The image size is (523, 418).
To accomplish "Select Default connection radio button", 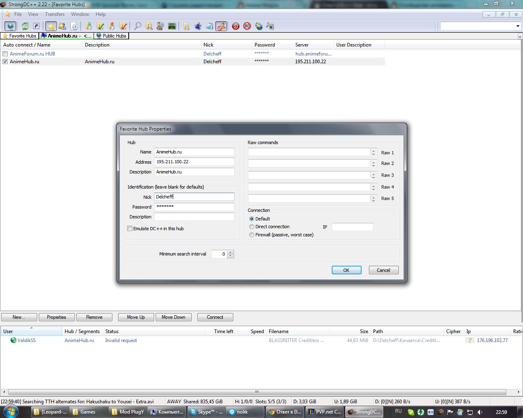I will (252, 219).
